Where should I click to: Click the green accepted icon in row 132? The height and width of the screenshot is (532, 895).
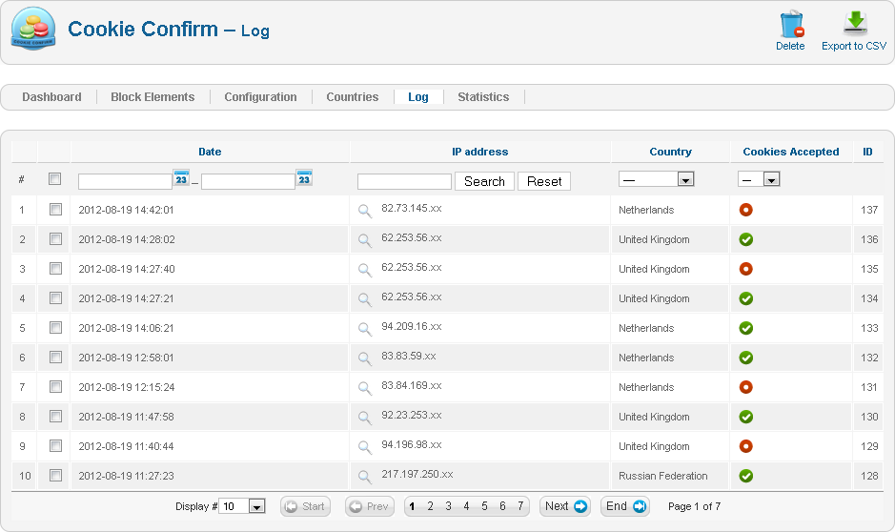click(745, 358)
